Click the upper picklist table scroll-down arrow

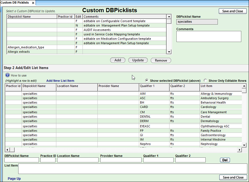tap(169, 52)
